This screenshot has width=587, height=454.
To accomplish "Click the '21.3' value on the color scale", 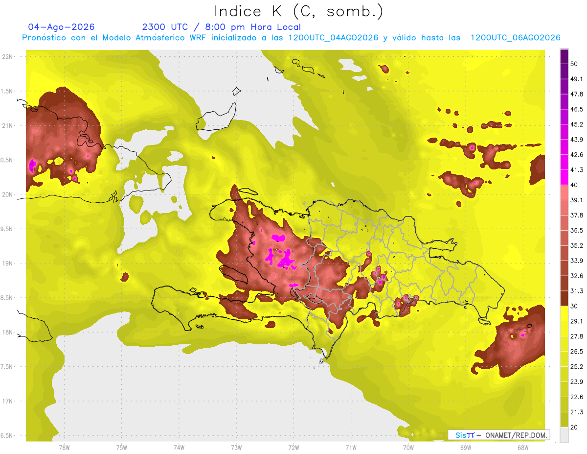I will (577, 412).
